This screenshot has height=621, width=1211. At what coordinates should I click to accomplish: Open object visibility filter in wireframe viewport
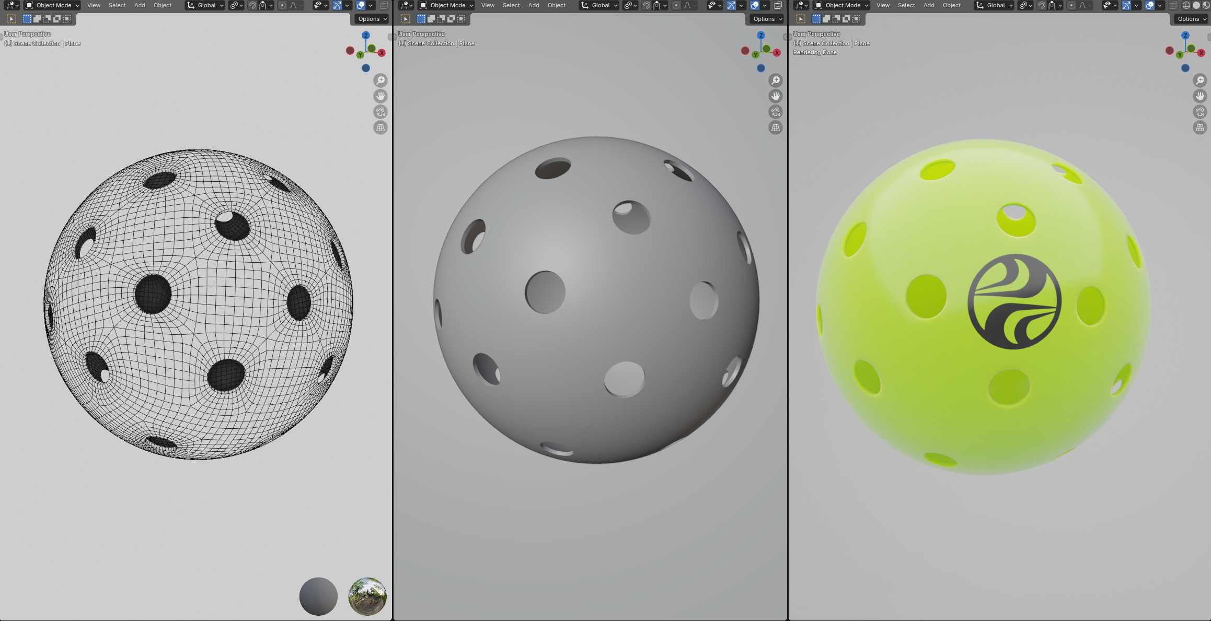pyautogui.click(x=320, y=5)
